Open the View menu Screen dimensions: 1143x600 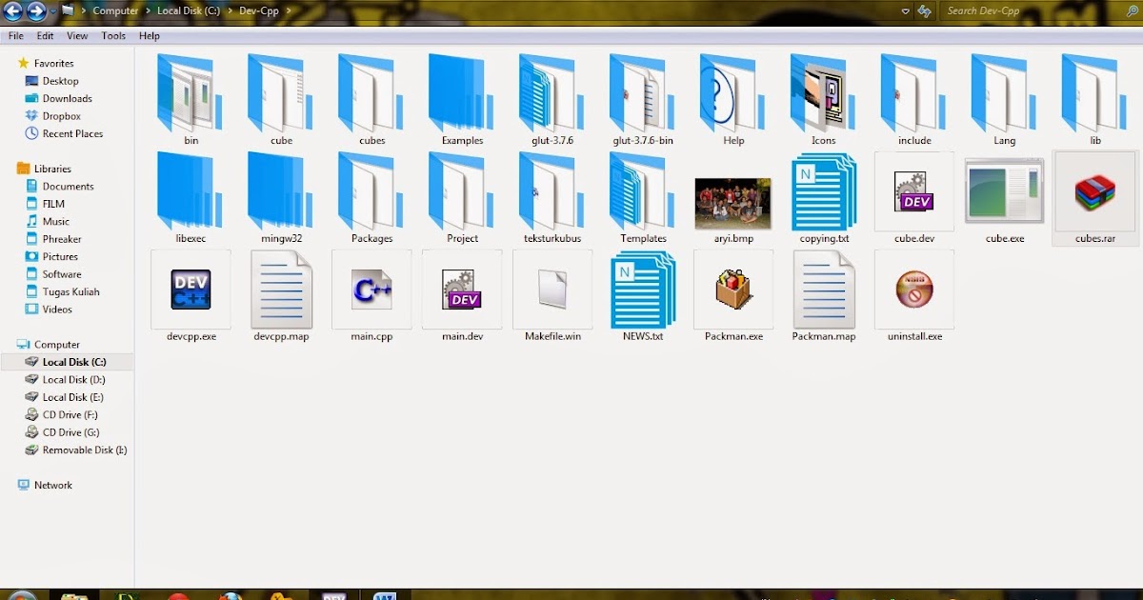click(77, 35)
